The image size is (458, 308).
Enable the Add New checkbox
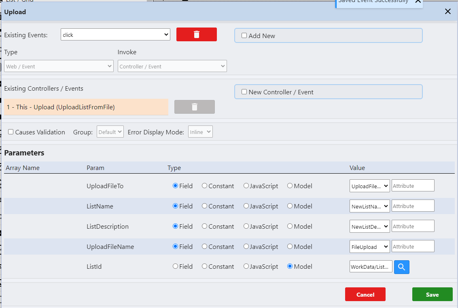(x=244, y=36)
